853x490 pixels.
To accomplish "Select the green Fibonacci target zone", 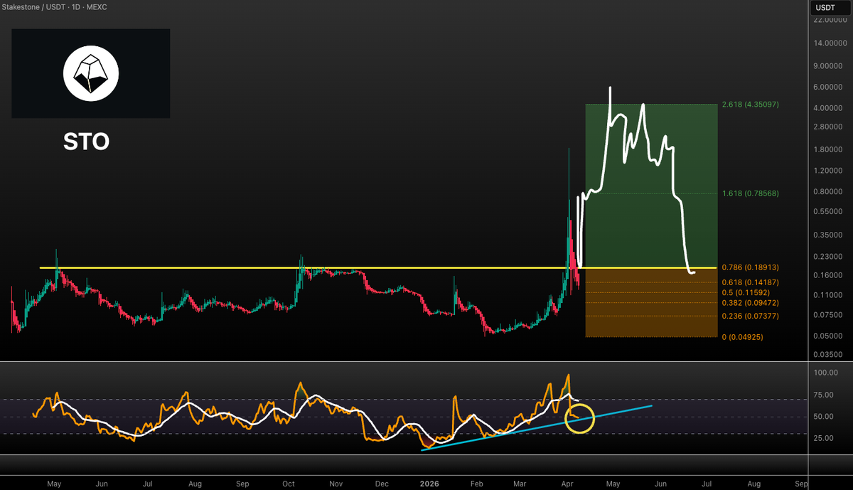I will (x=651, y=186).
